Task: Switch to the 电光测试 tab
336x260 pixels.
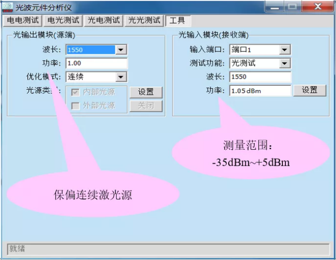Action: [x=63, y=21]
